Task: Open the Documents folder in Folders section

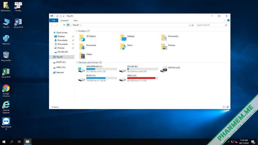Action: pyautogui.click(x=170, y=38)
